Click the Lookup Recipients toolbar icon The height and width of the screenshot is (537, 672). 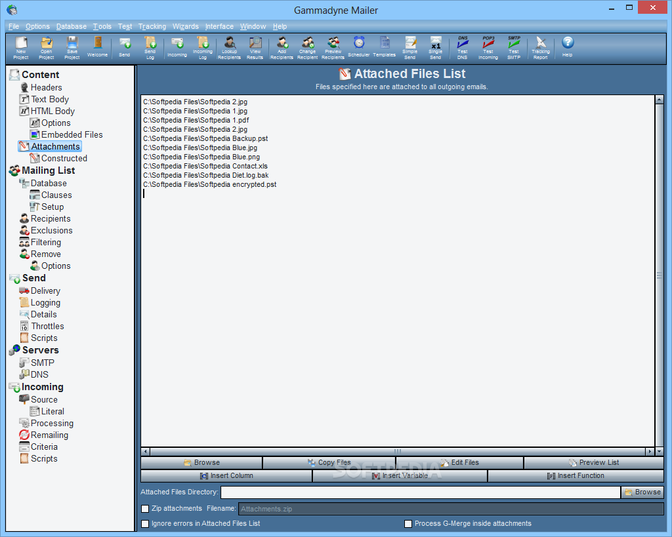click(229, 47)
